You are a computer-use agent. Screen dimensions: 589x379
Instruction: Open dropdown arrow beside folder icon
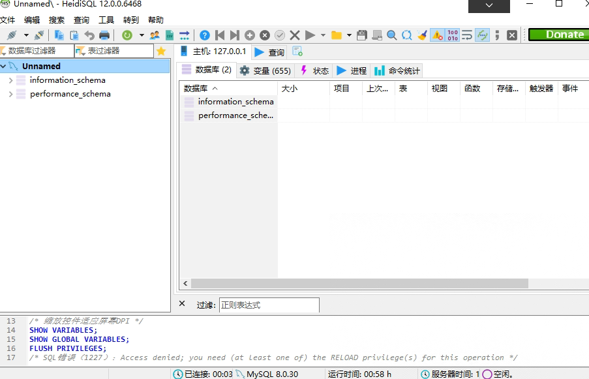[349, 35]
